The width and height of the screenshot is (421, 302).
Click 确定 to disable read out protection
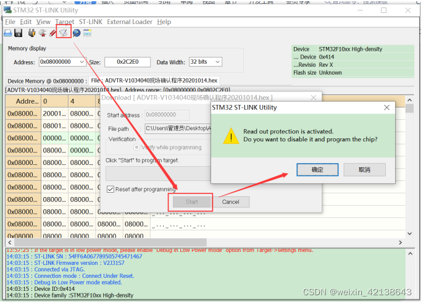click(x=317, y=170)
